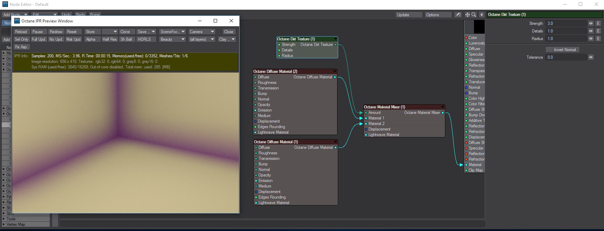The height and width of the screenshot is (231, 604).
Task: Click the Strength mini-slider arrows
Action: 591,23
